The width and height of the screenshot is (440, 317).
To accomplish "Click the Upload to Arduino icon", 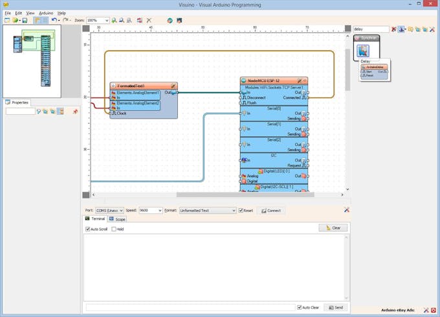I will pyautogui.click(x=179, y=21).
